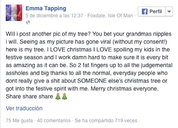Click the Share share share text
The image size is (178, 128).
coord(29,97)
